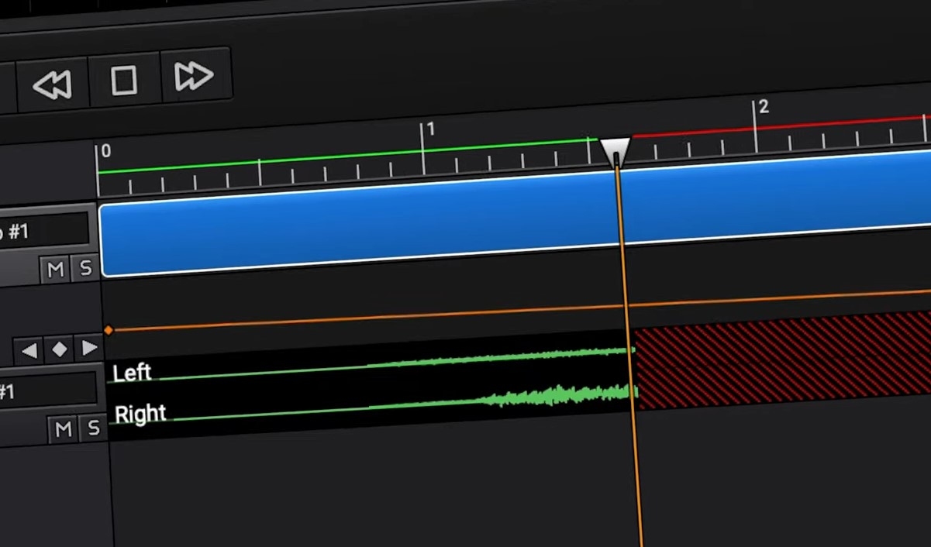Image resolution: width=931 pixels, height=547 pixels.
Task: Click the ruler at the 1 mark
Action: [x=423, y=155]
